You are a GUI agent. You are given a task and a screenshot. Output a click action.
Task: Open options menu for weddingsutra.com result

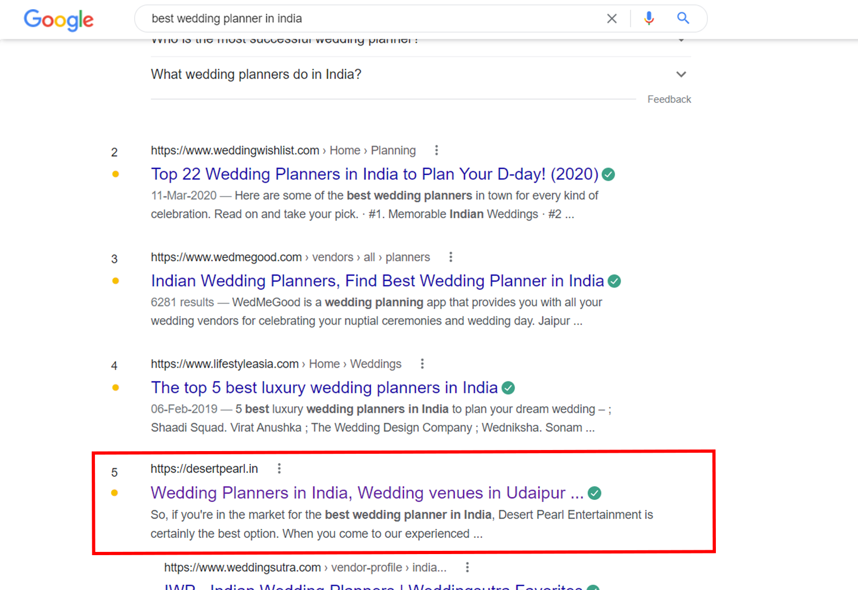[x=467, y=567]
